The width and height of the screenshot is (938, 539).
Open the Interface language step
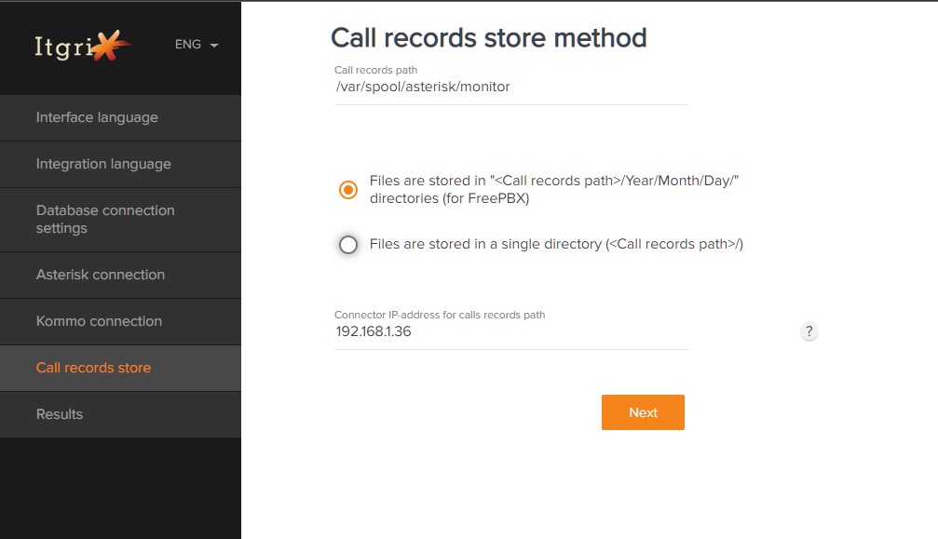pyautogui.click(x=120, y=117)
